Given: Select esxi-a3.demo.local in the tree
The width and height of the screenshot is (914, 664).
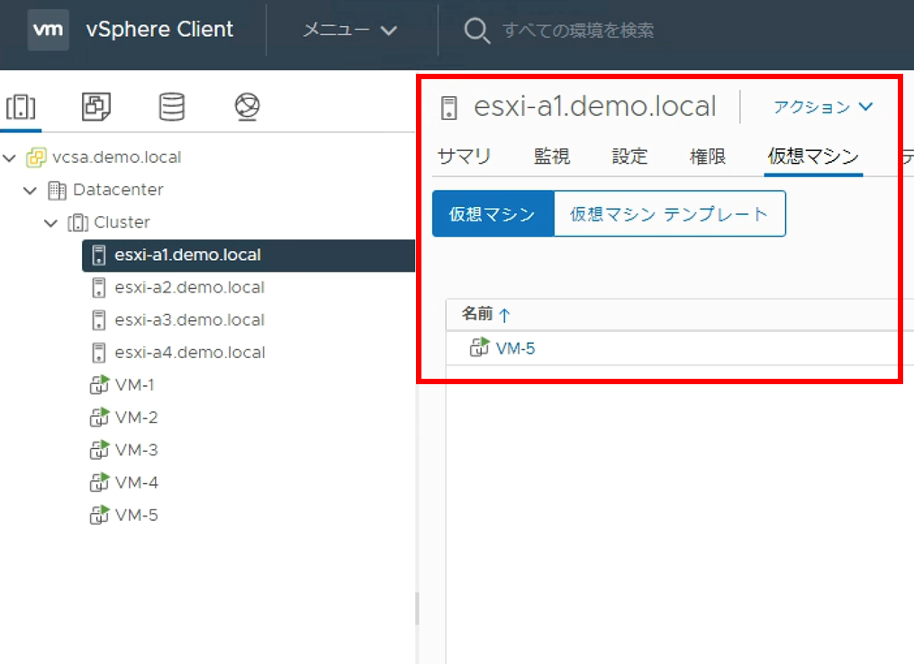Looking at the screenshot, I should click(x=189, y=320).
